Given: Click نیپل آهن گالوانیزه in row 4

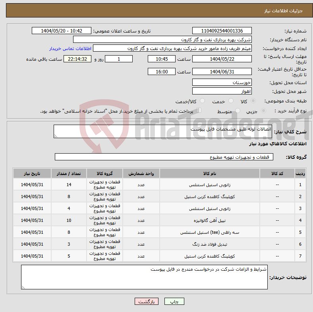Looking at the screenshot, I should coord(210,220).
